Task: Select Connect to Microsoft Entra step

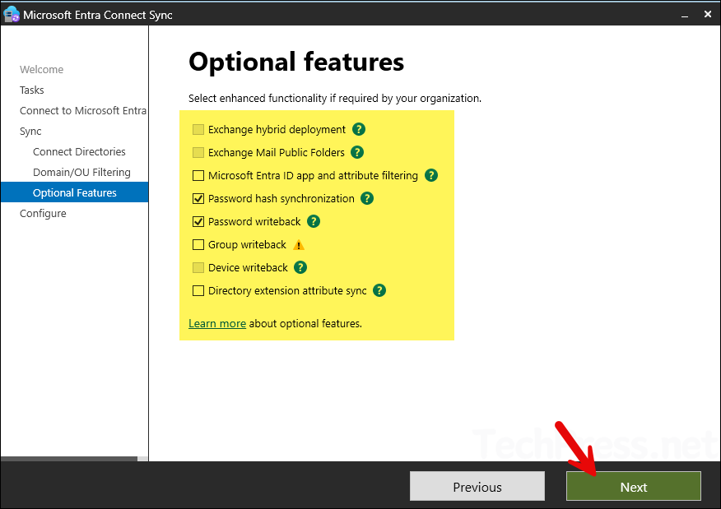Action: (x=83, y=111)
